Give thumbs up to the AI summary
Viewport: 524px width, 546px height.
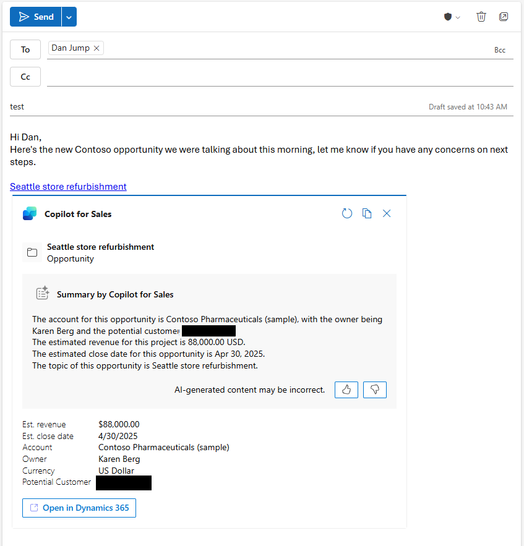pos(346,390)
